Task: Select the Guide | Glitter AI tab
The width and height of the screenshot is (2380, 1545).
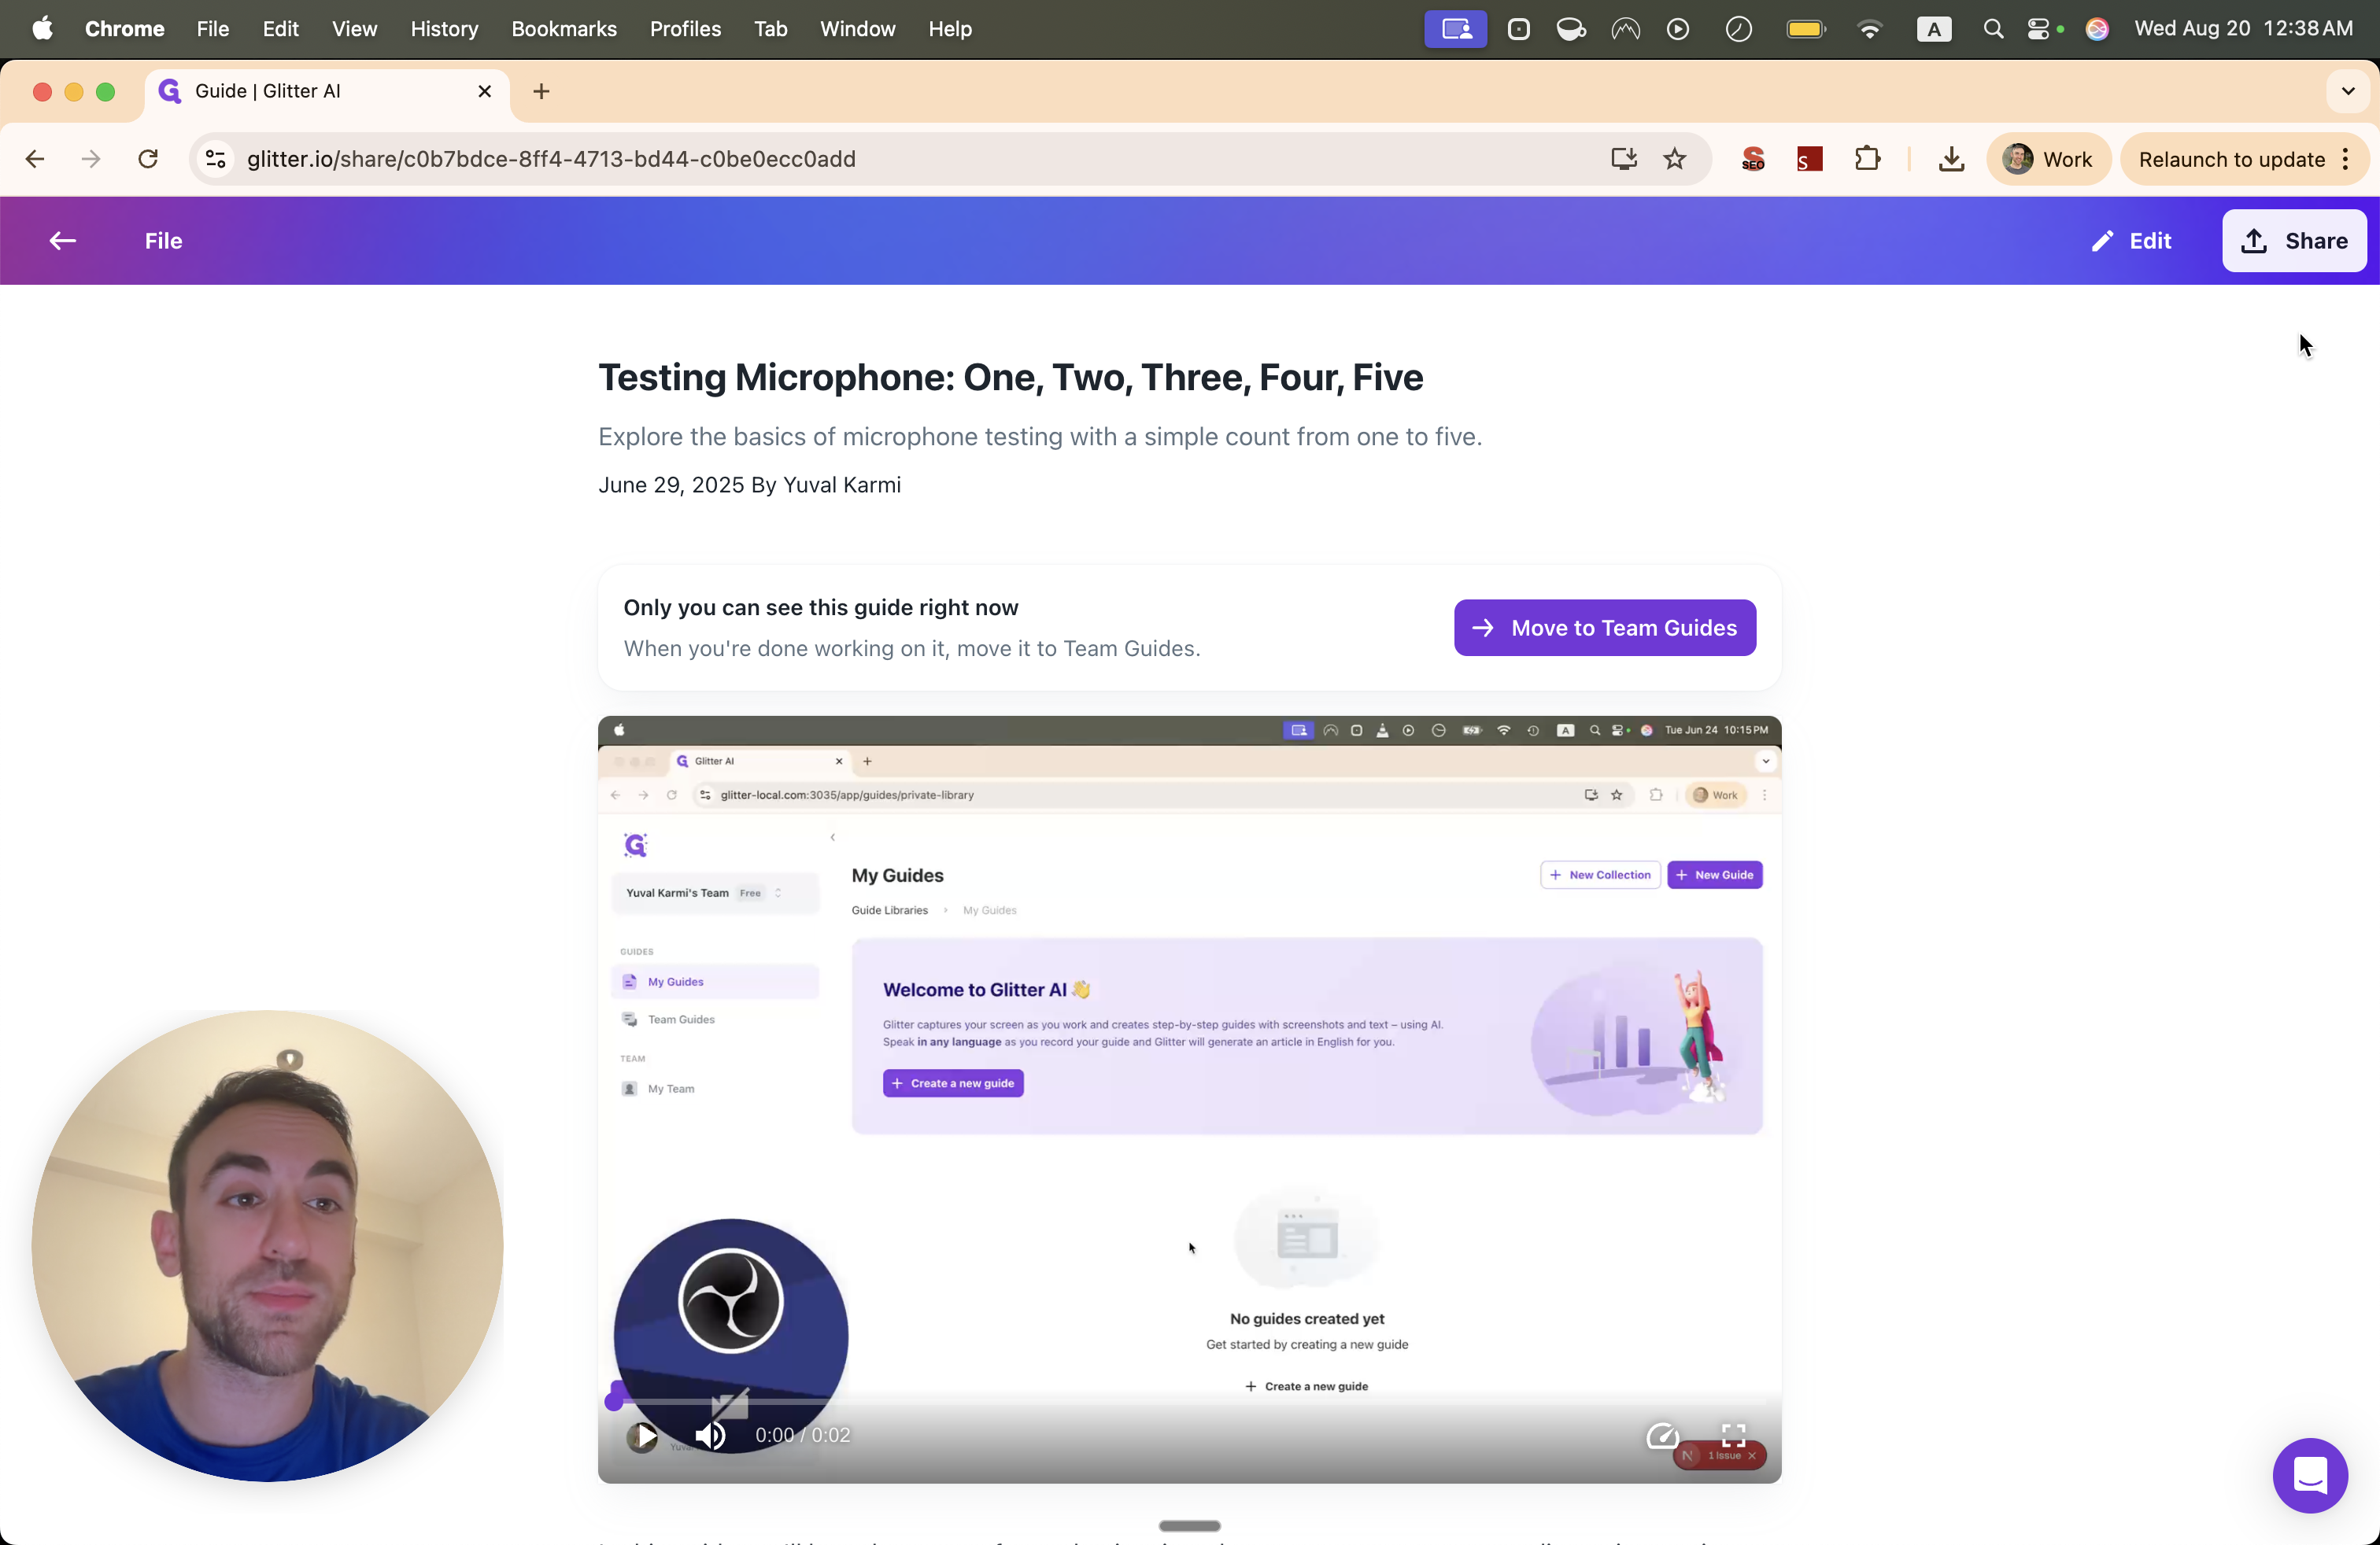Action: click(x=300, y=91)
